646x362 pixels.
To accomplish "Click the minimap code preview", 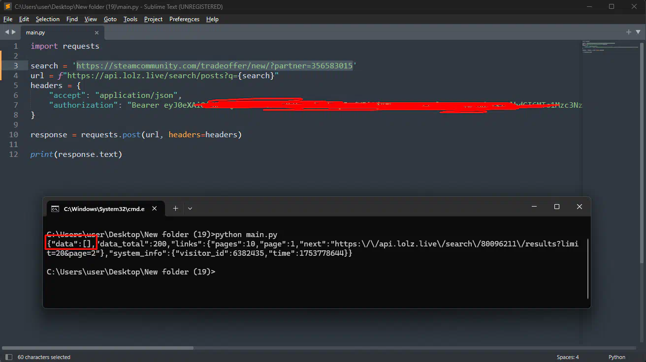I will (610, 47).
